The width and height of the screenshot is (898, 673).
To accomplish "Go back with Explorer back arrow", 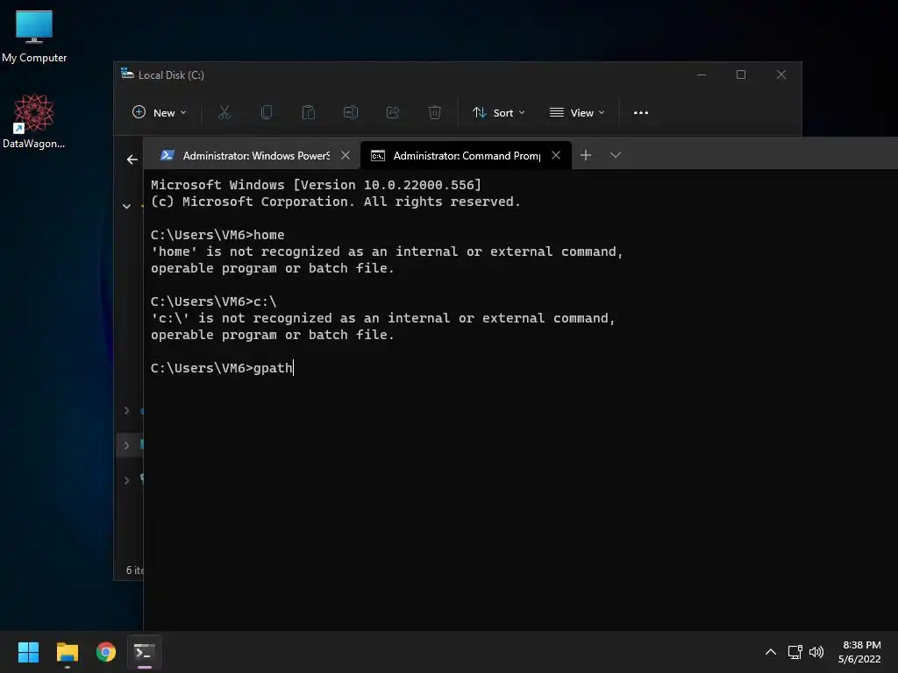I will [x=132, y=159].
